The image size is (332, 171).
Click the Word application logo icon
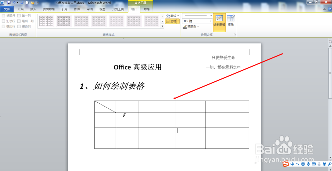2,3
